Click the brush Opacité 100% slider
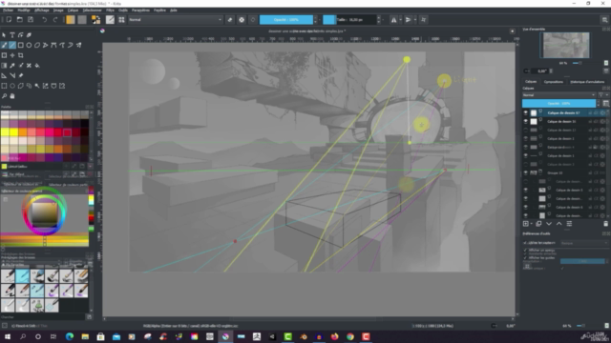Screen dimensions: 611x343 286,19
